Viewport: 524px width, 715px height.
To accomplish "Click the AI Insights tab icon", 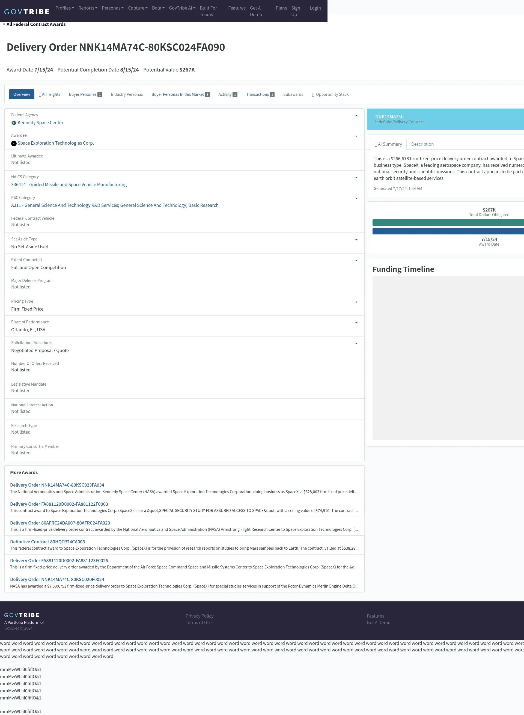I will pos(40,94).
